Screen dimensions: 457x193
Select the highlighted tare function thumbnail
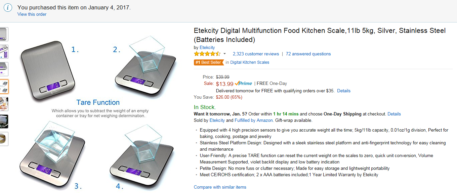point(4,86)
